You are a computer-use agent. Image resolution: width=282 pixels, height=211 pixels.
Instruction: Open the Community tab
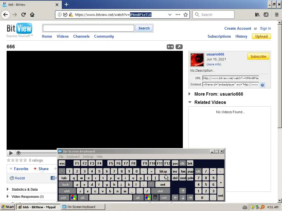104,37
